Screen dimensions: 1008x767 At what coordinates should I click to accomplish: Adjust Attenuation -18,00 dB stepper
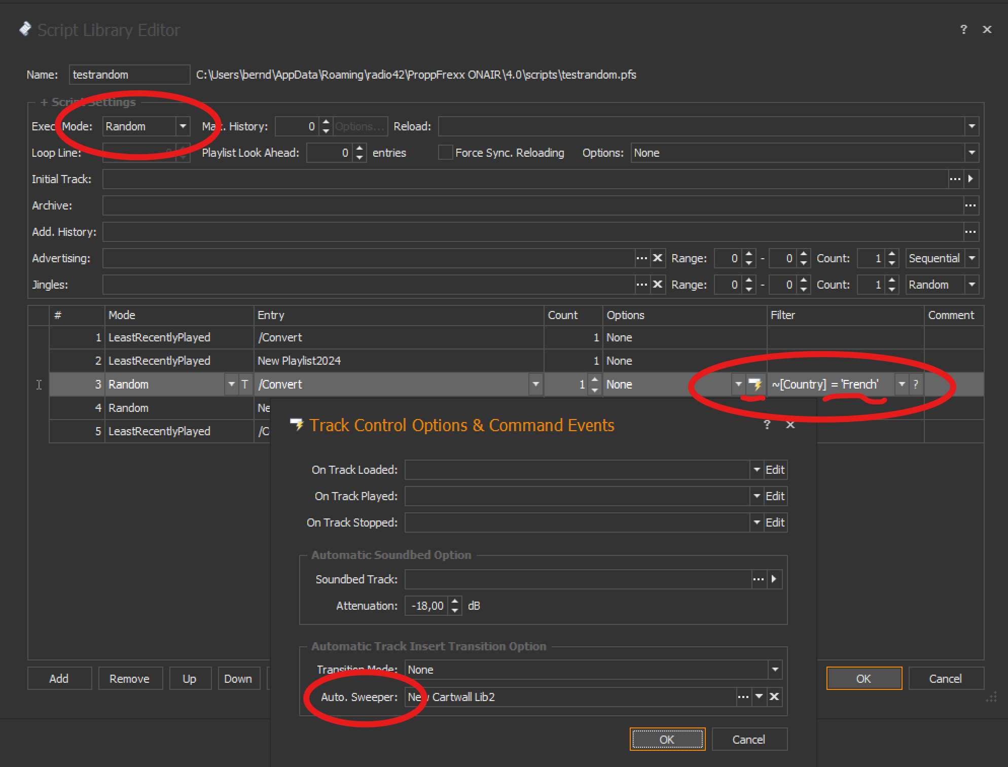coord(455,606)
